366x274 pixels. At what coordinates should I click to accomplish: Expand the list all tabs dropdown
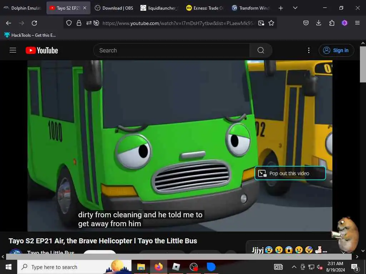tap(295, 8)
